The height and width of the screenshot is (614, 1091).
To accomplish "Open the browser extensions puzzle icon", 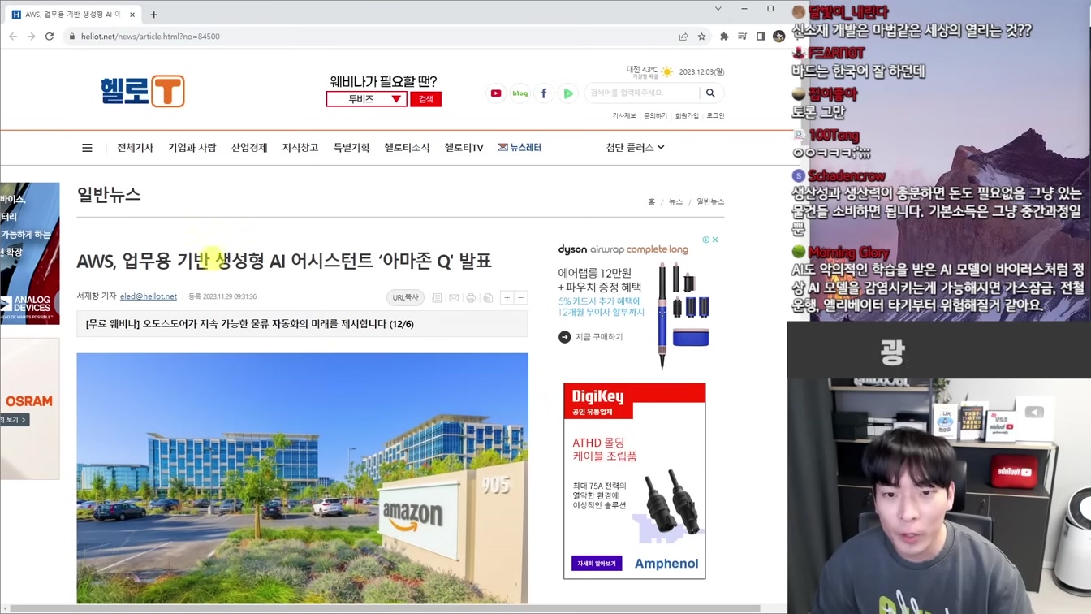I will [724, 37].
